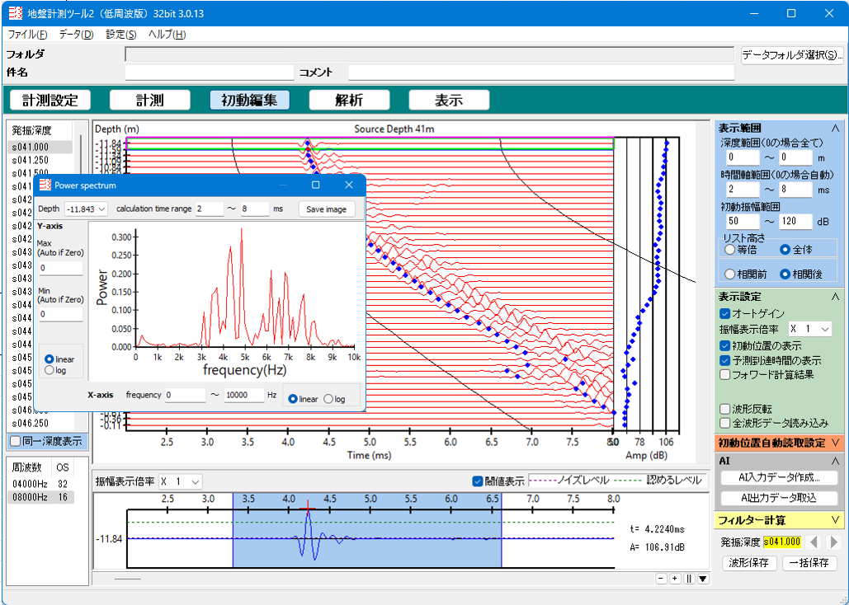Screen dimensions: 849x605
Task: Switch to 計測 tab
Action: tap(150, 100)
